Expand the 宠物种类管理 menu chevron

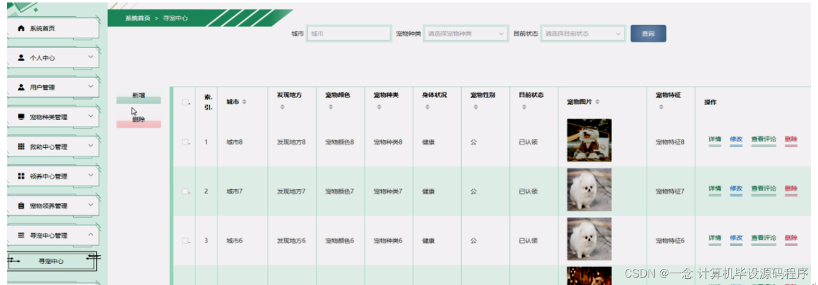(x=91, y=116)
